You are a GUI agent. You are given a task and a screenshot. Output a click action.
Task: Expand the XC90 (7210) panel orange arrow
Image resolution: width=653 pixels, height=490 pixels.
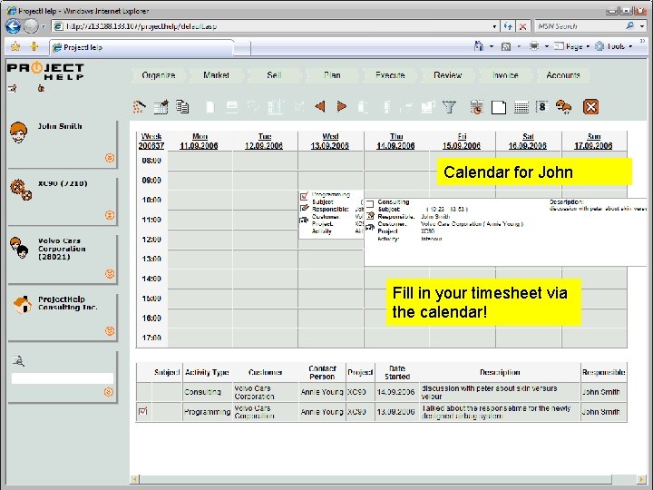110,215
